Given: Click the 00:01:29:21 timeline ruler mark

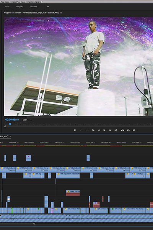Looking at the screenshot, I should [60, 143].
